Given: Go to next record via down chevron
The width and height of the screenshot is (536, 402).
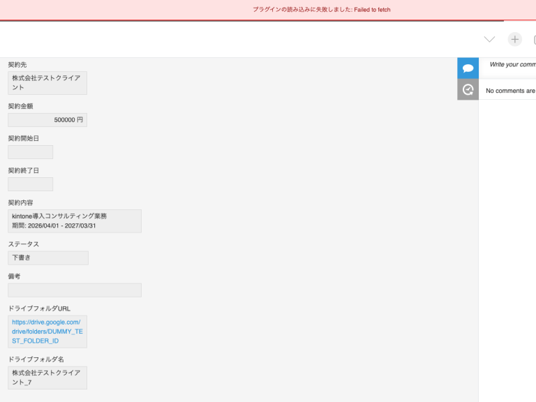Looking at the screenshot, I should tap(489, 39).
